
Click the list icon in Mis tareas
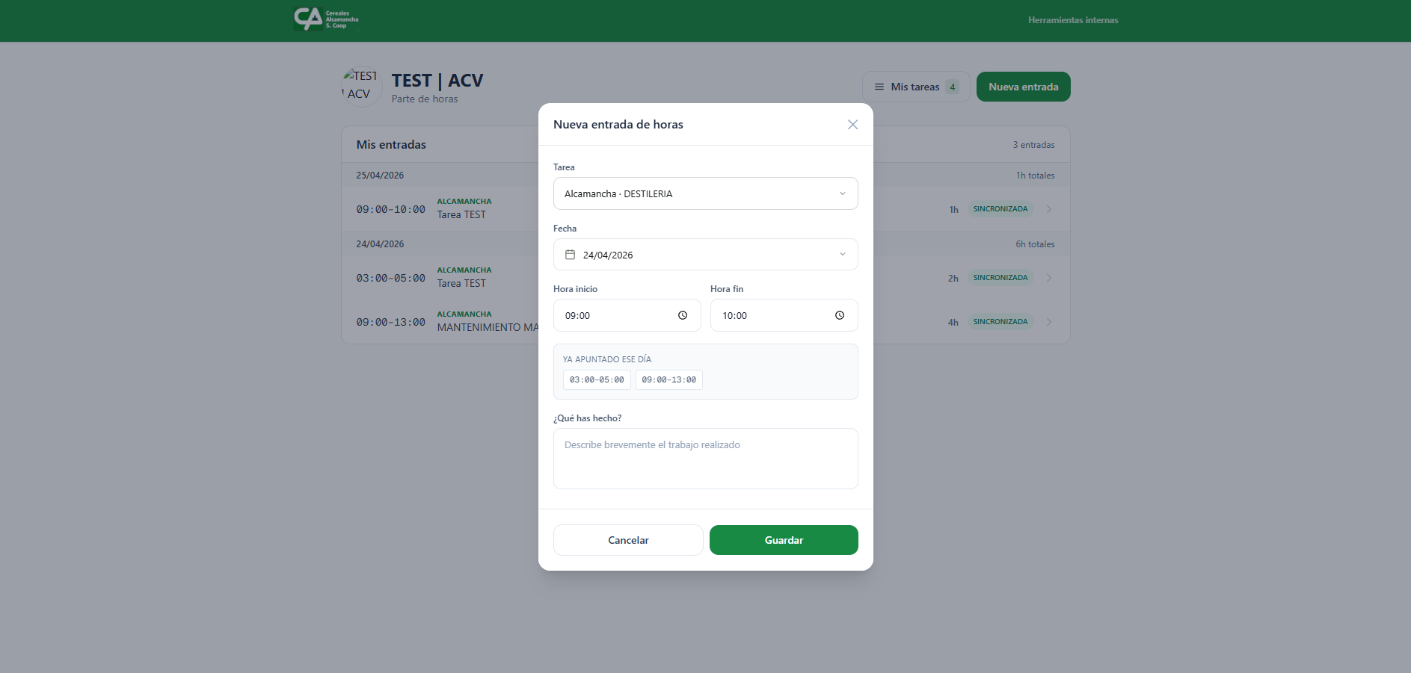(x=879, y=87)
